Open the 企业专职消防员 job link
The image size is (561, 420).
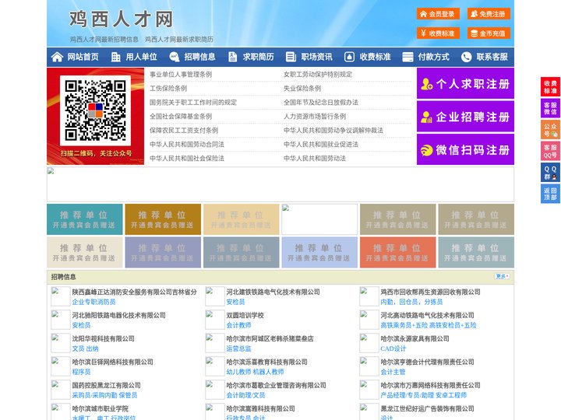tap(93, 302)
